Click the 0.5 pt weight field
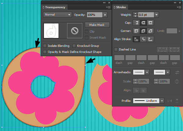Viewport: 183px width, 131px height. pos(146,15)
